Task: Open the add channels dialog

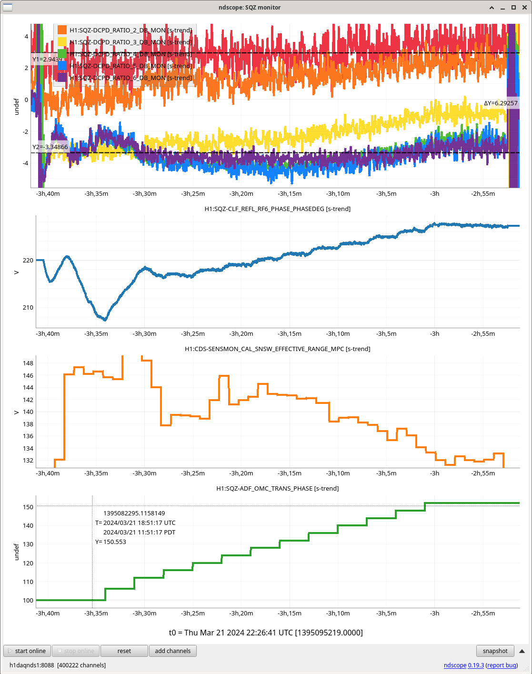Action: coord(172,651)
